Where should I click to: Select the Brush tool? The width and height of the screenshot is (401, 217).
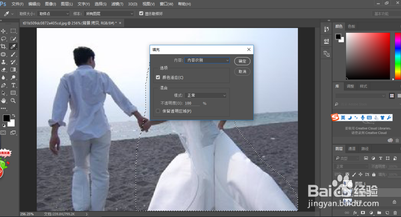tap(13, 54)
